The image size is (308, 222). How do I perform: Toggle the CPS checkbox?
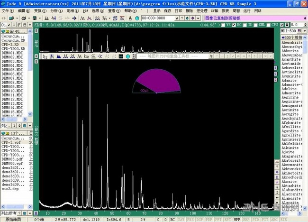(x=268, y=25)
